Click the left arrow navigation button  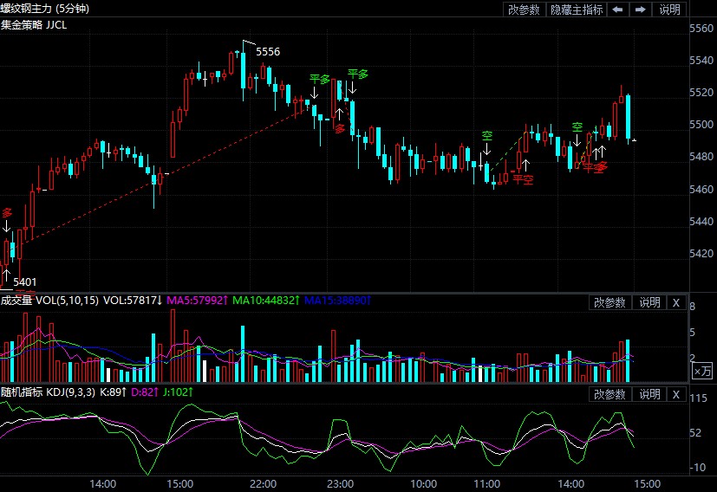click(x=617, y=10)
